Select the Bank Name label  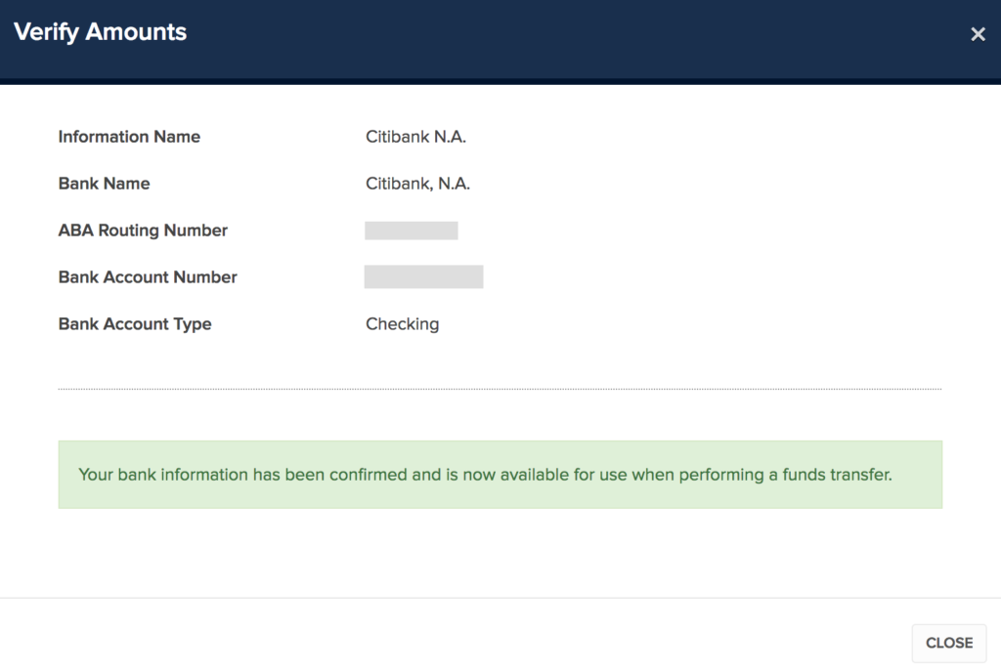(104, 184)
